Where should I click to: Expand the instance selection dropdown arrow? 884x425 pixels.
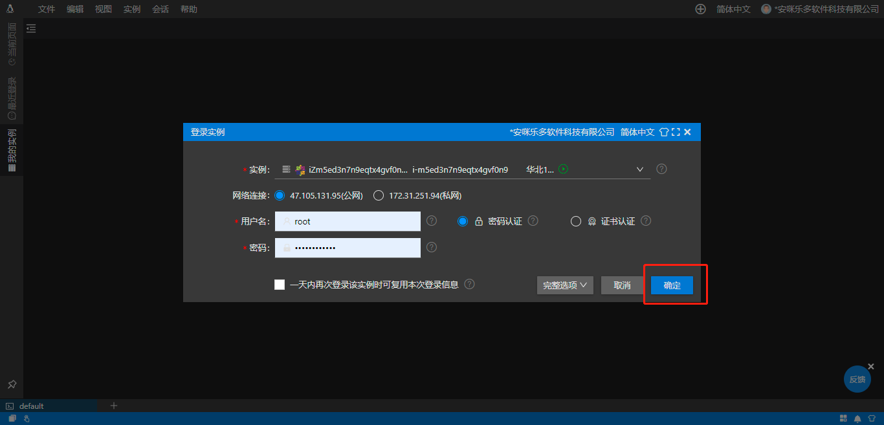point(640,169)
